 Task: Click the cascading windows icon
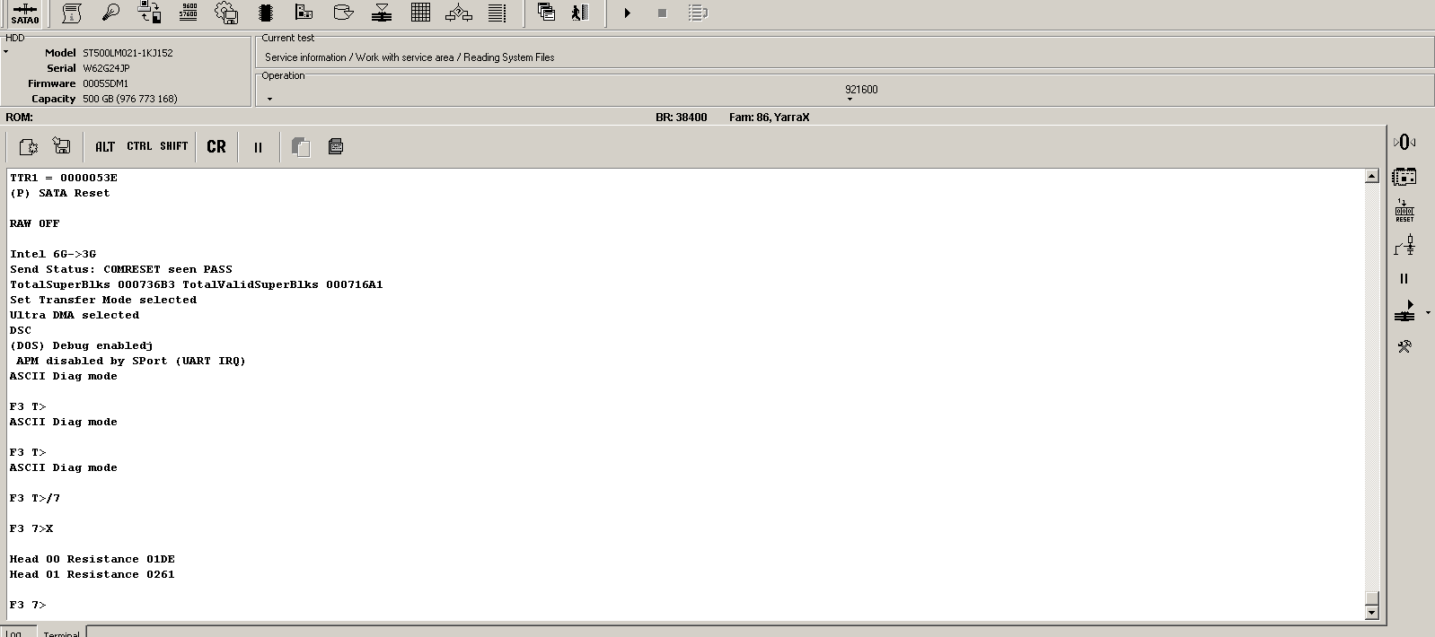(x=546, y=12)
